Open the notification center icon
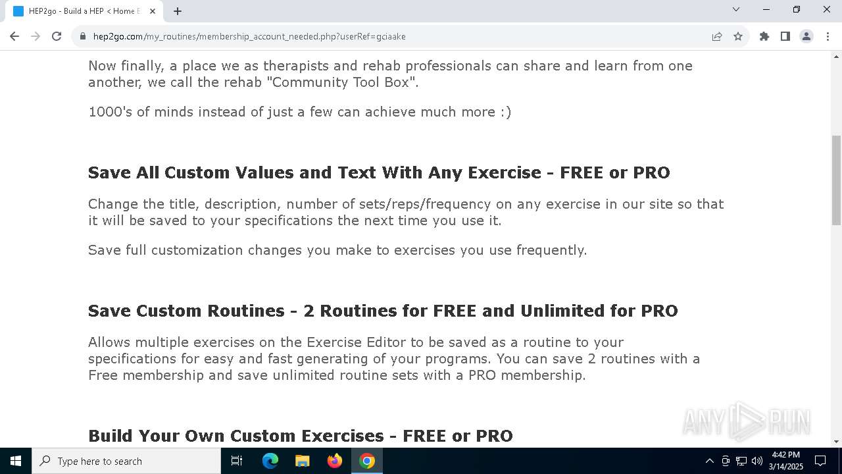The height and width of the screenshot is (474, 842). point(820,461)
